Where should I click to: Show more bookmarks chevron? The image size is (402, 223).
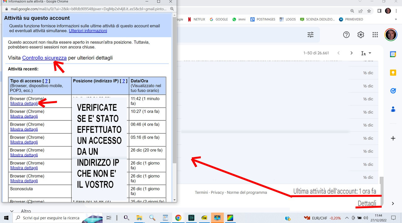click(x=396, y=19)
